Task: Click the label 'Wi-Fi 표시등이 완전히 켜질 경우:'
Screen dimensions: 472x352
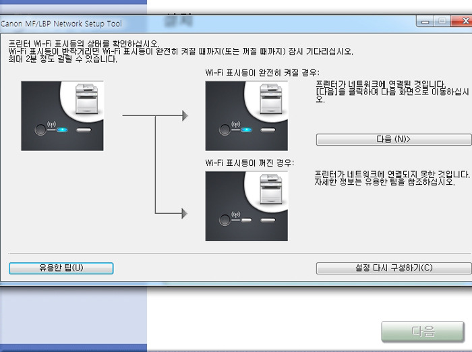Action: (x=262, y=73)
